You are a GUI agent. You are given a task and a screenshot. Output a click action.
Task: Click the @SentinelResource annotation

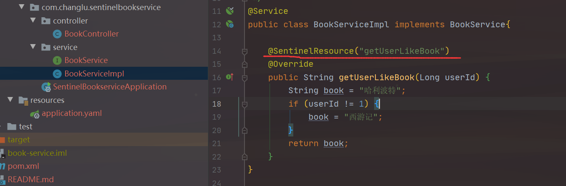pos(311,51)
